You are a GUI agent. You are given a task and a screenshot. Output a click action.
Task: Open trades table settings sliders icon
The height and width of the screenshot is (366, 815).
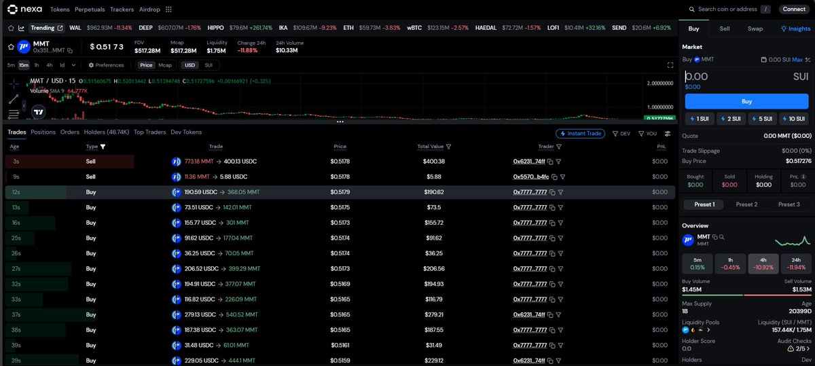coord(668,134)
